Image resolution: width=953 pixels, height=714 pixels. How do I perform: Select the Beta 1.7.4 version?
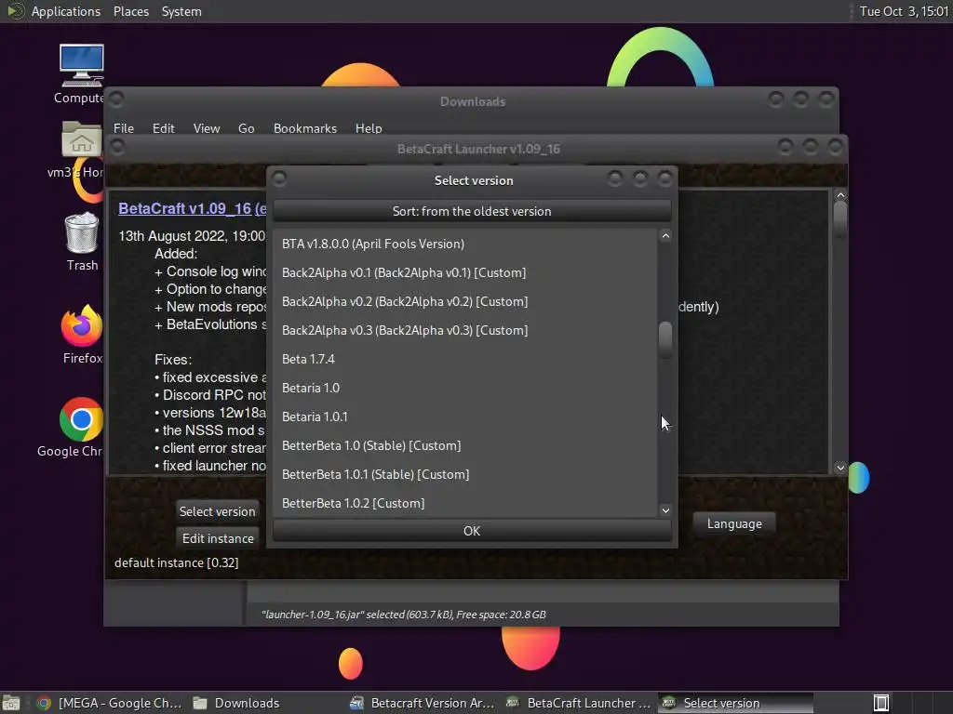465,359
